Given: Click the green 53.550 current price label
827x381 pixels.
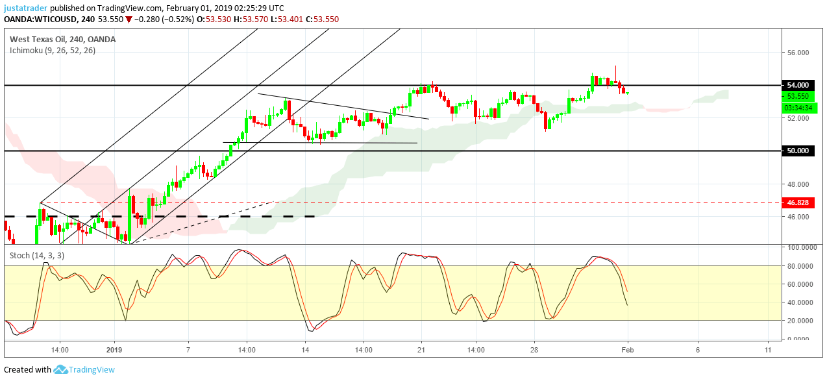Looking at the screenshot, I should (798, 96).
